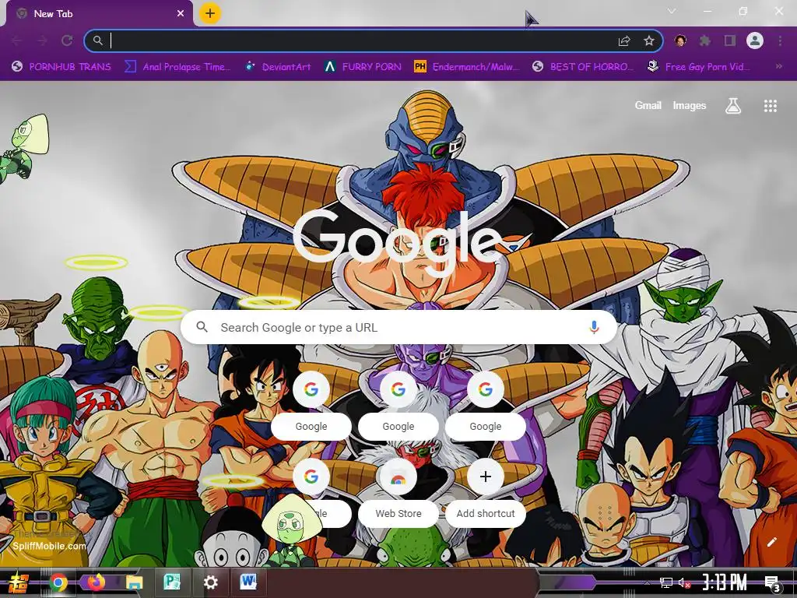The height and width of the screenshot is (598, 797).
Task: Open the Chrome profile menu
Action: click(755, 40)
